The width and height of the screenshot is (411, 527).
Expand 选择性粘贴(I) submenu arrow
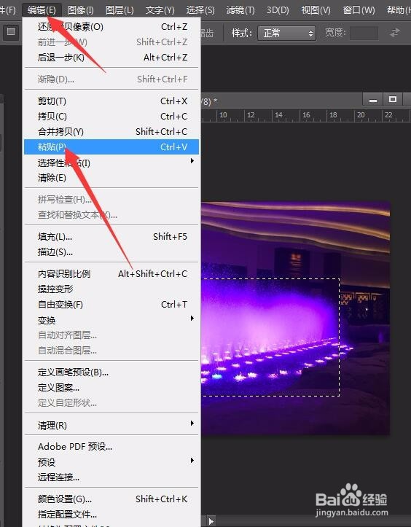(192, 161)
